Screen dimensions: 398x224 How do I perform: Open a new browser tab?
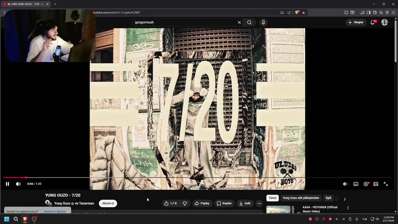point(55,4)
